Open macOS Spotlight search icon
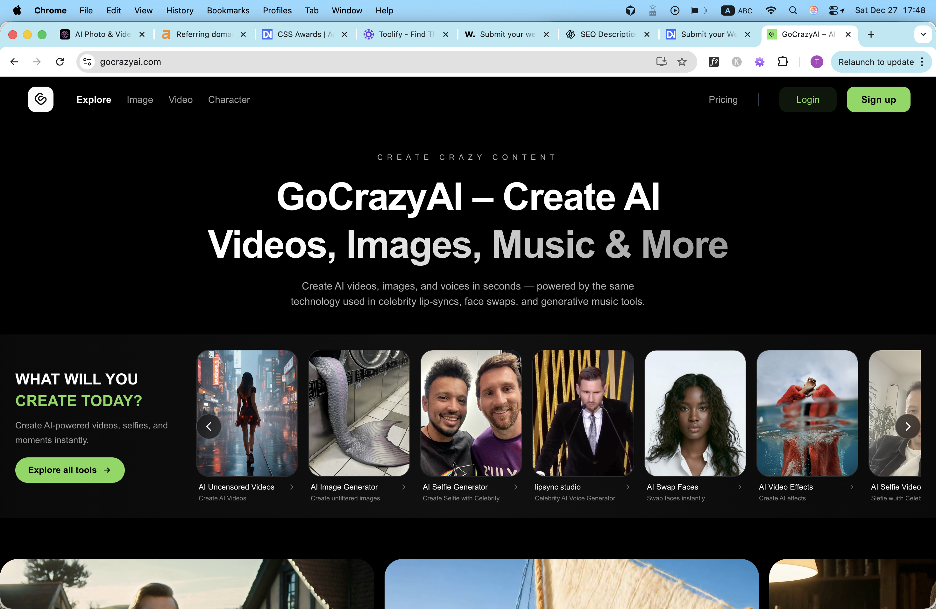Viewport: 936px width, 609px height. (793, 11)
